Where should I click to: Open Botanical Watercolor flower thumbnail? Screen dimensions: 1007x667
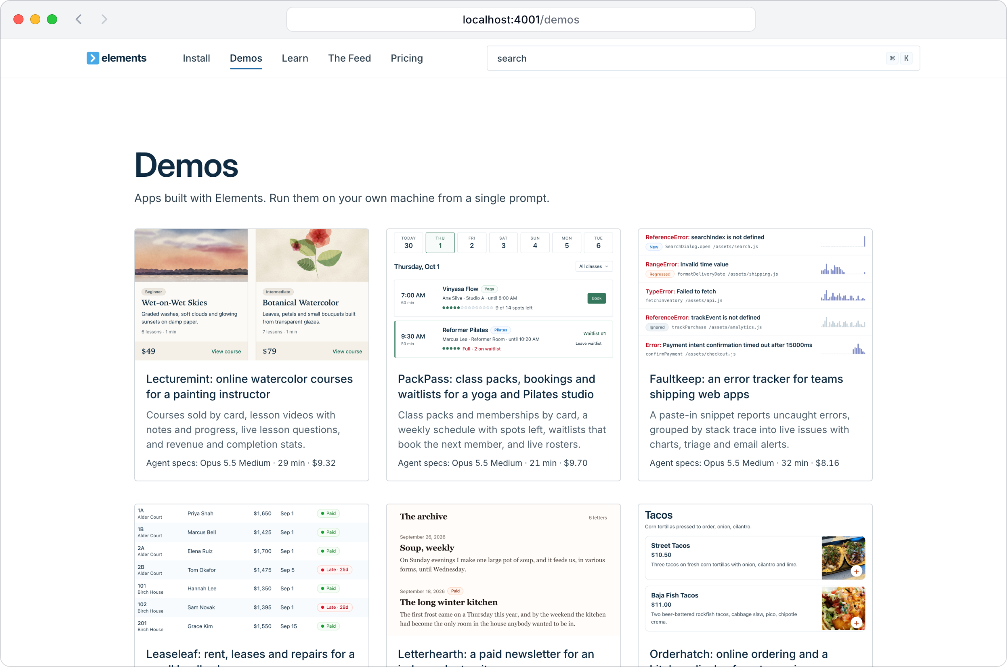pyautogui.click(x=312, y=255)
